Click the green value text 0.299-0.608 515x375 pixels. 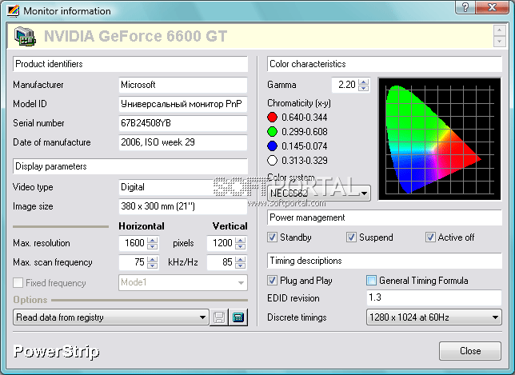305,132
